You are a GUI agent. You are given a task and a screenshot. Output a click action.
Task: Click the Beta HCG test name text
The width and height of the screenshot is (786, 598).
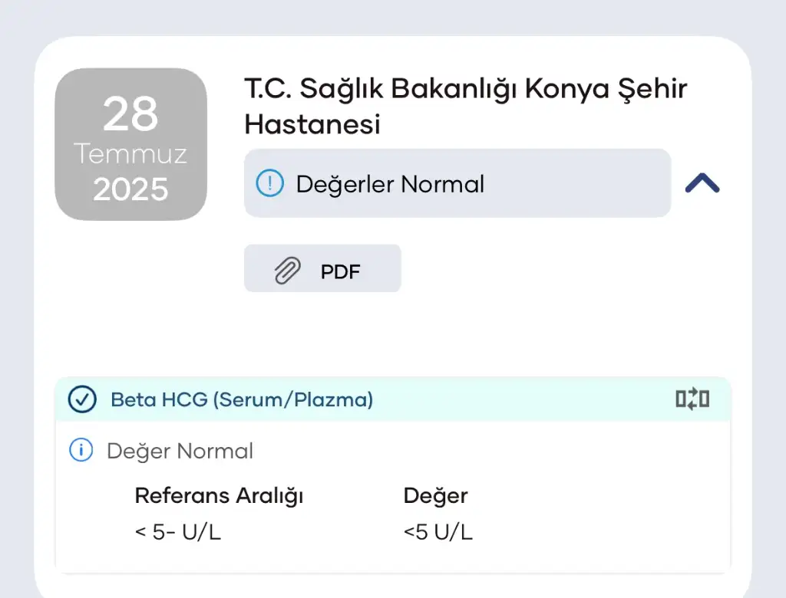[242, 399]
